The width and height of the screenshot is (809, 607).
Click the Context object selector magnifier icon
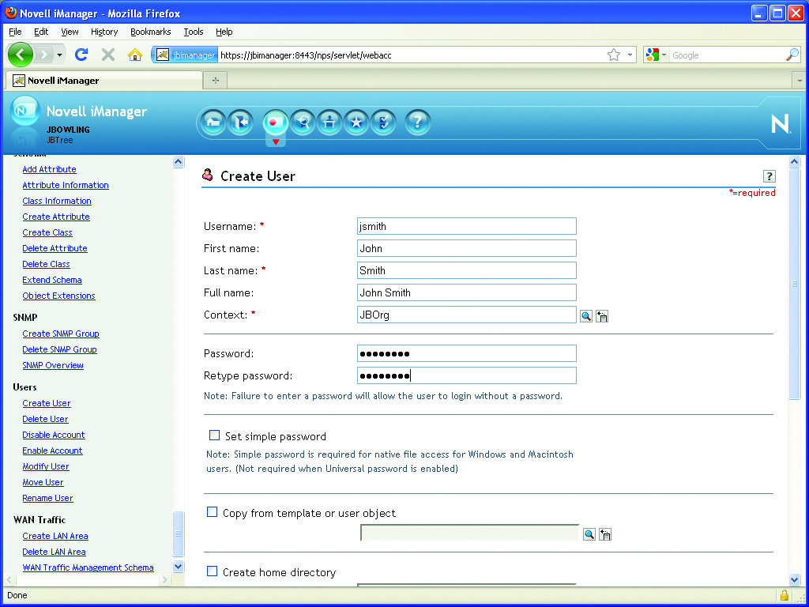[x=586, y=315]
